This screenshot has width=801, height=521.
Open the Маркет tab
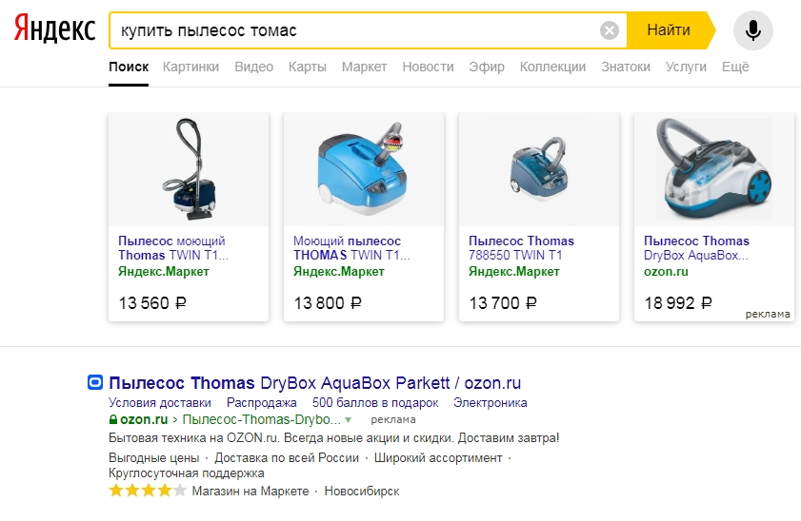click(x=364, y=67)
